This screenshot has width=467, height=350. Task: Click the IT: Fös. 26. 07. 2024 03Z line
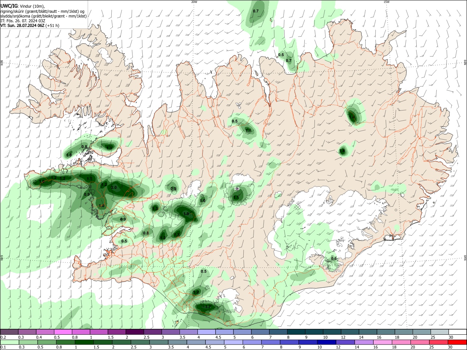coord(23,21)
